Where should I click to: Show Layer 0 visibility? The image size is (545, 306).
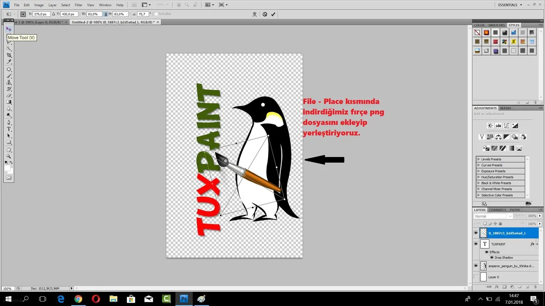[x=476, y=277]
